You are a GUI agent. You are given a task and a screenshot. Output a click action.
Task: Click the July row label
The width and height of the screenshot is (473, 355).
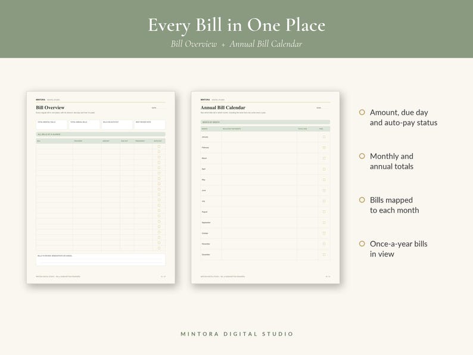203,201
